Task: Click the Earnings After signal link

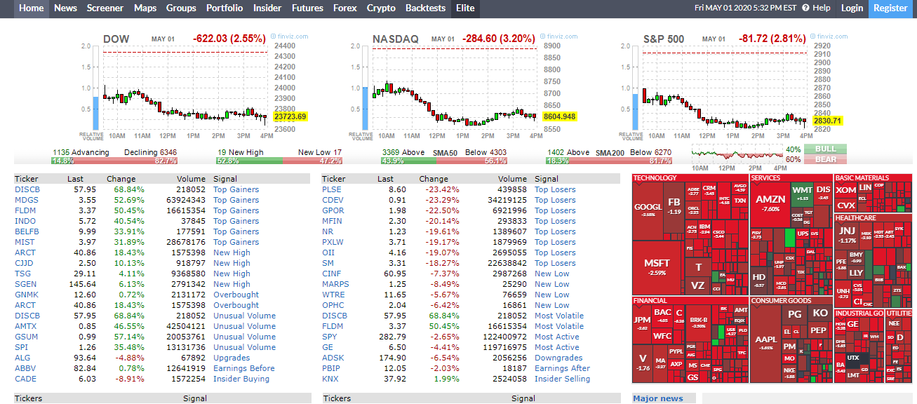Action: [562, 368]
